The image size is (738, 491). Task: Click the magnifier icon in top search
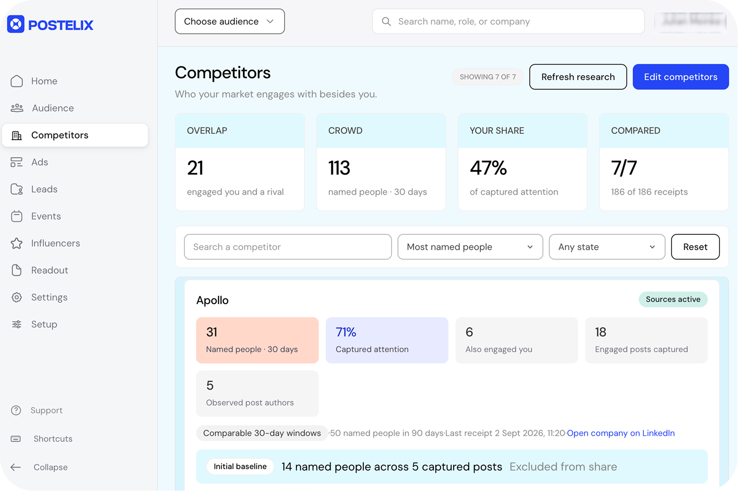tap(386, 21)
